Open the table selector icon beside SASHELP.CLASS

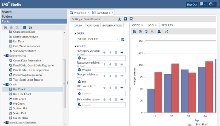[123, 39]
